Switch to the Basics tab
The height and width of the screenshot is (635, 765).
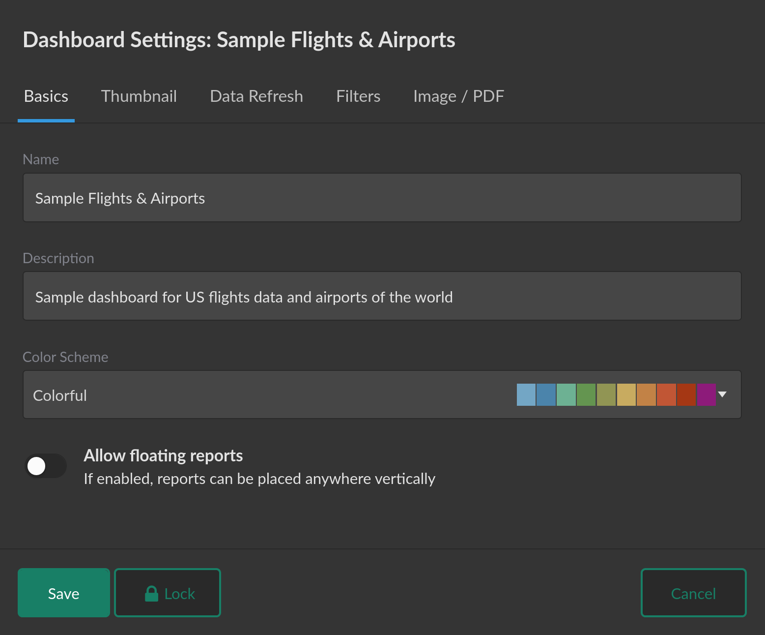(46, 96)
